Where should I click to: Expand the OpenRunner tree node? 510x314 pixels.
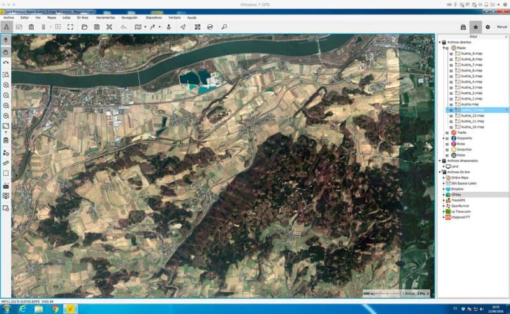click(444, 206)
